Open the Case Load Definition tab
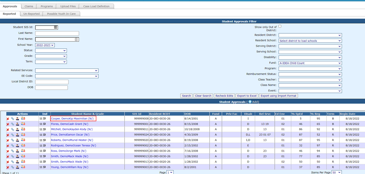This screenshot has height=174, width=365. (x=96, y=6)
